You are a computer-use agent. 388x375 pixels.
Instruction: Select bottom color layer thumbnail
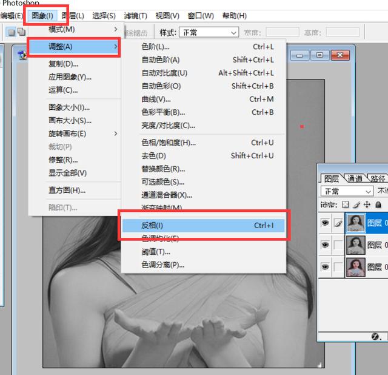point(356,267)
